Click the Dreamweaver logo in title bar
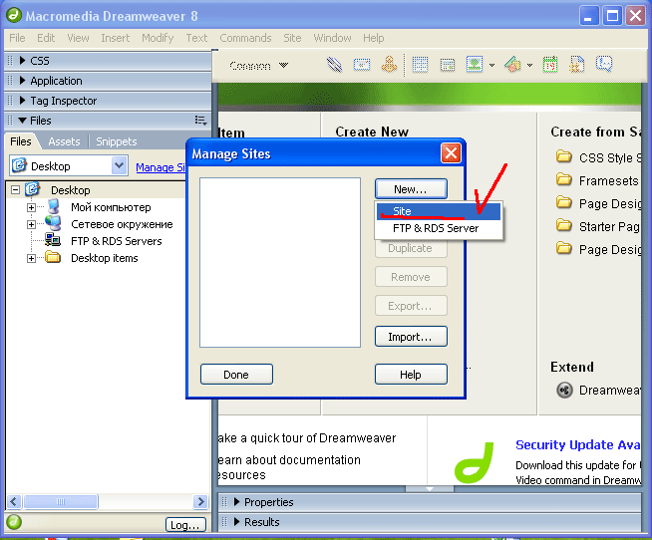652x540 pixels. (14, 15)
